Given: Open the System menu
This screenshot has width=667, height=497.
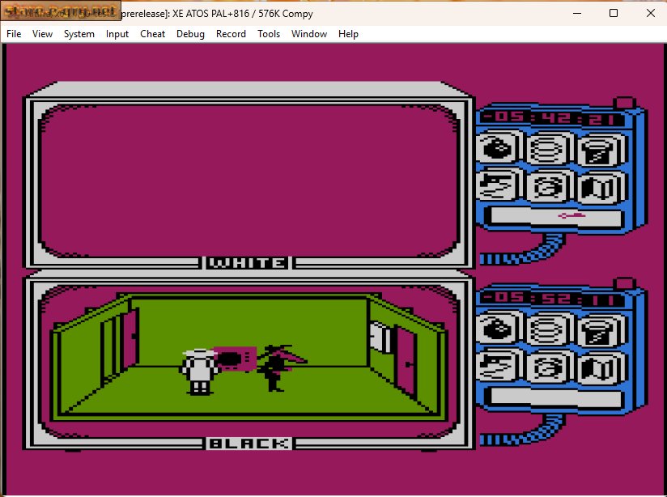Looking at the screenshot, I should point(79,34).
